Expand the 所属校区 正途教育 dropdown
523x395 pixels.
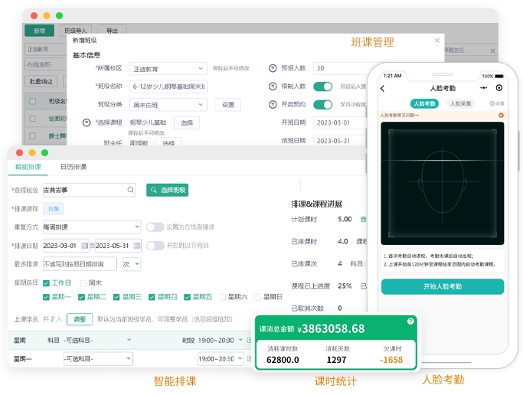pos(168,68)
